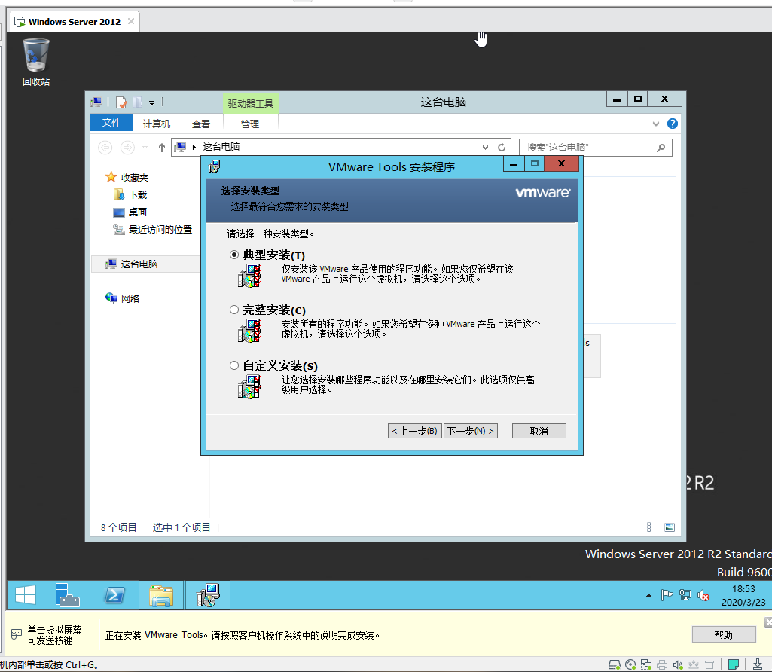Screen dimensions: 772x672
Task: Show hidden tray icons arrow
Action: click(x=648, y=596)
